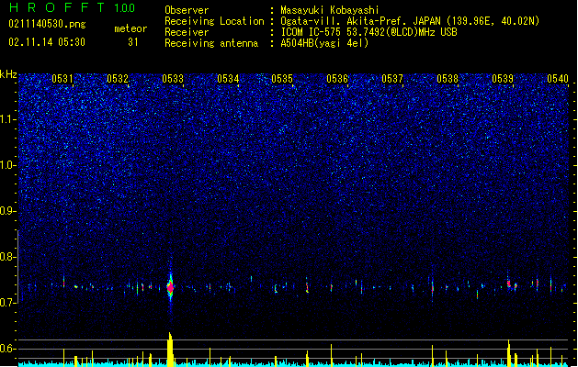This screenshot has width=578, height=367.
Task: Click the Observer field label
Action: click(x=187, y=10)
